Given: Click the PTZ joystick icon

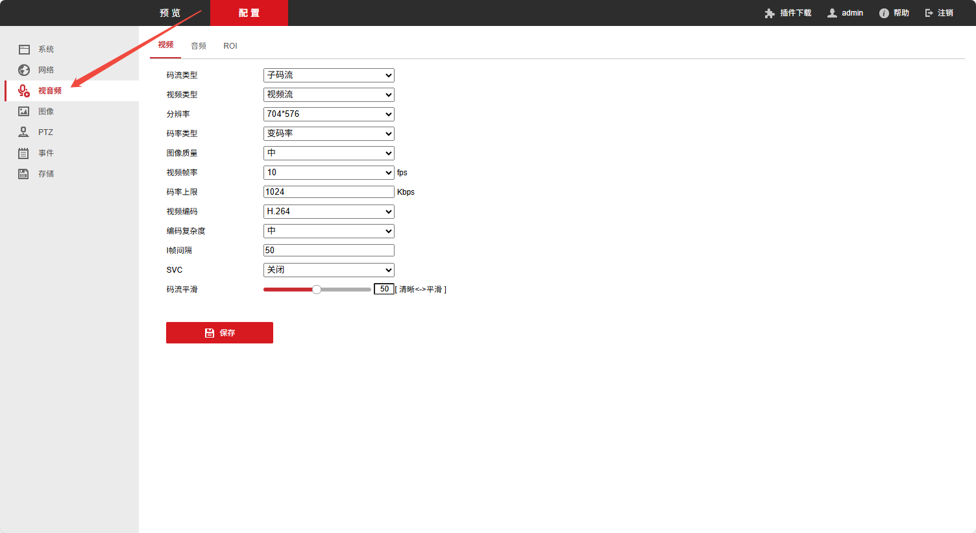Looking at the screenshot, I should pyautogui.click(x=24, y=132).
